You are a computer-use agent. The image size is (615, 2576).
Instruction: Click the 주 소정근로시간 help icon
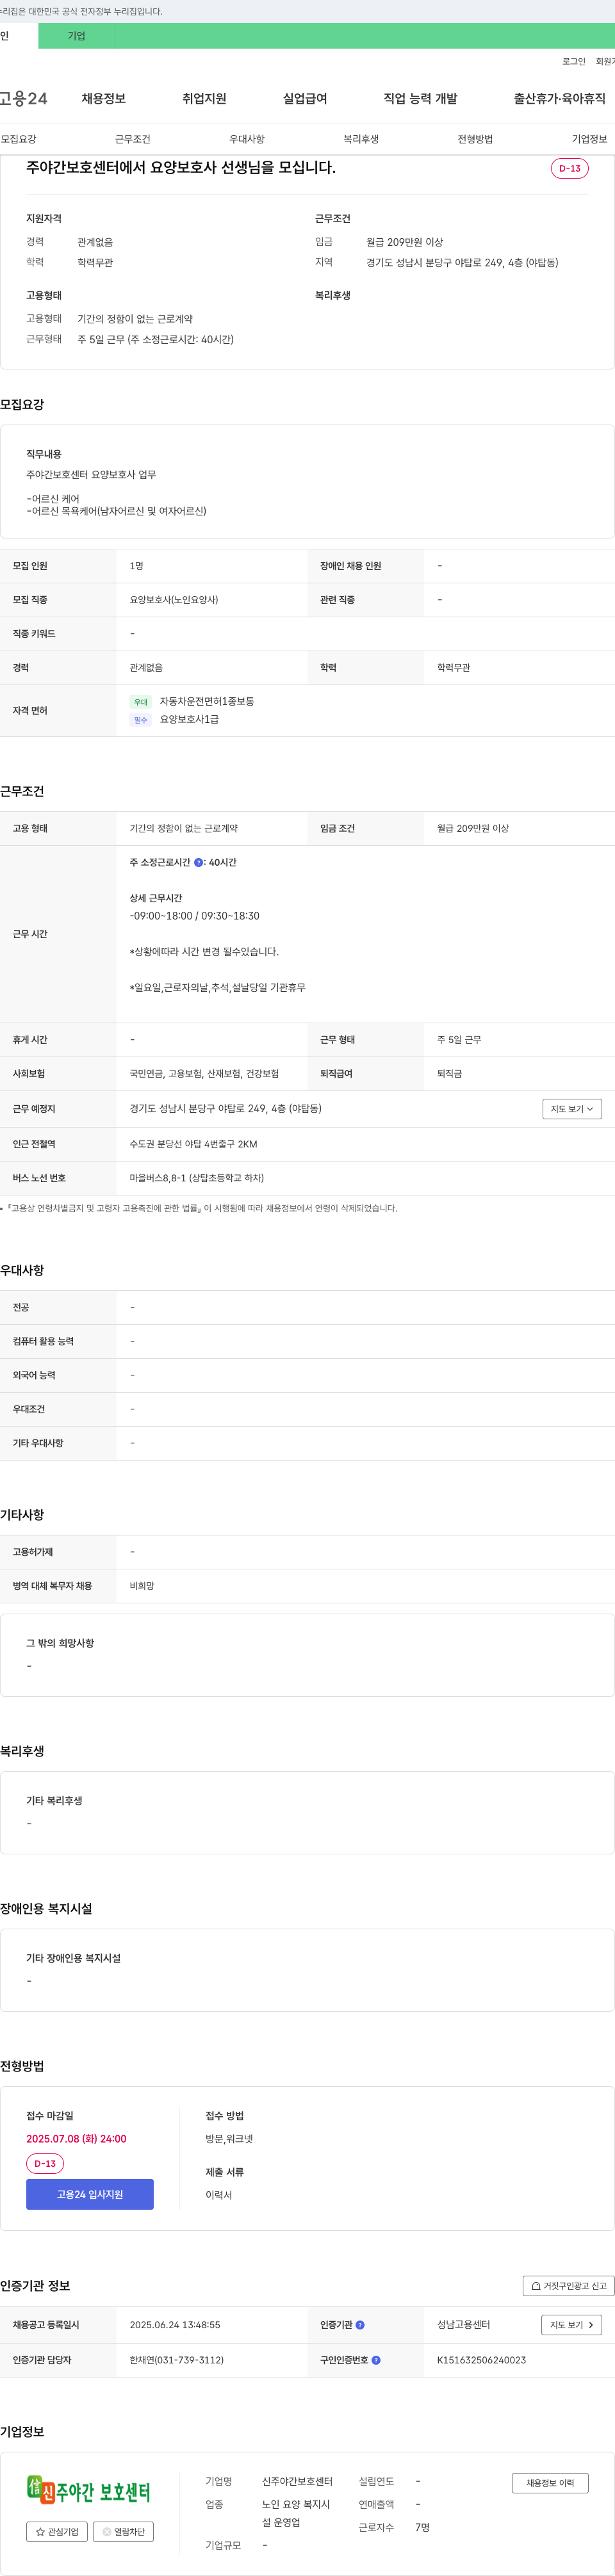tap(198, 862)
